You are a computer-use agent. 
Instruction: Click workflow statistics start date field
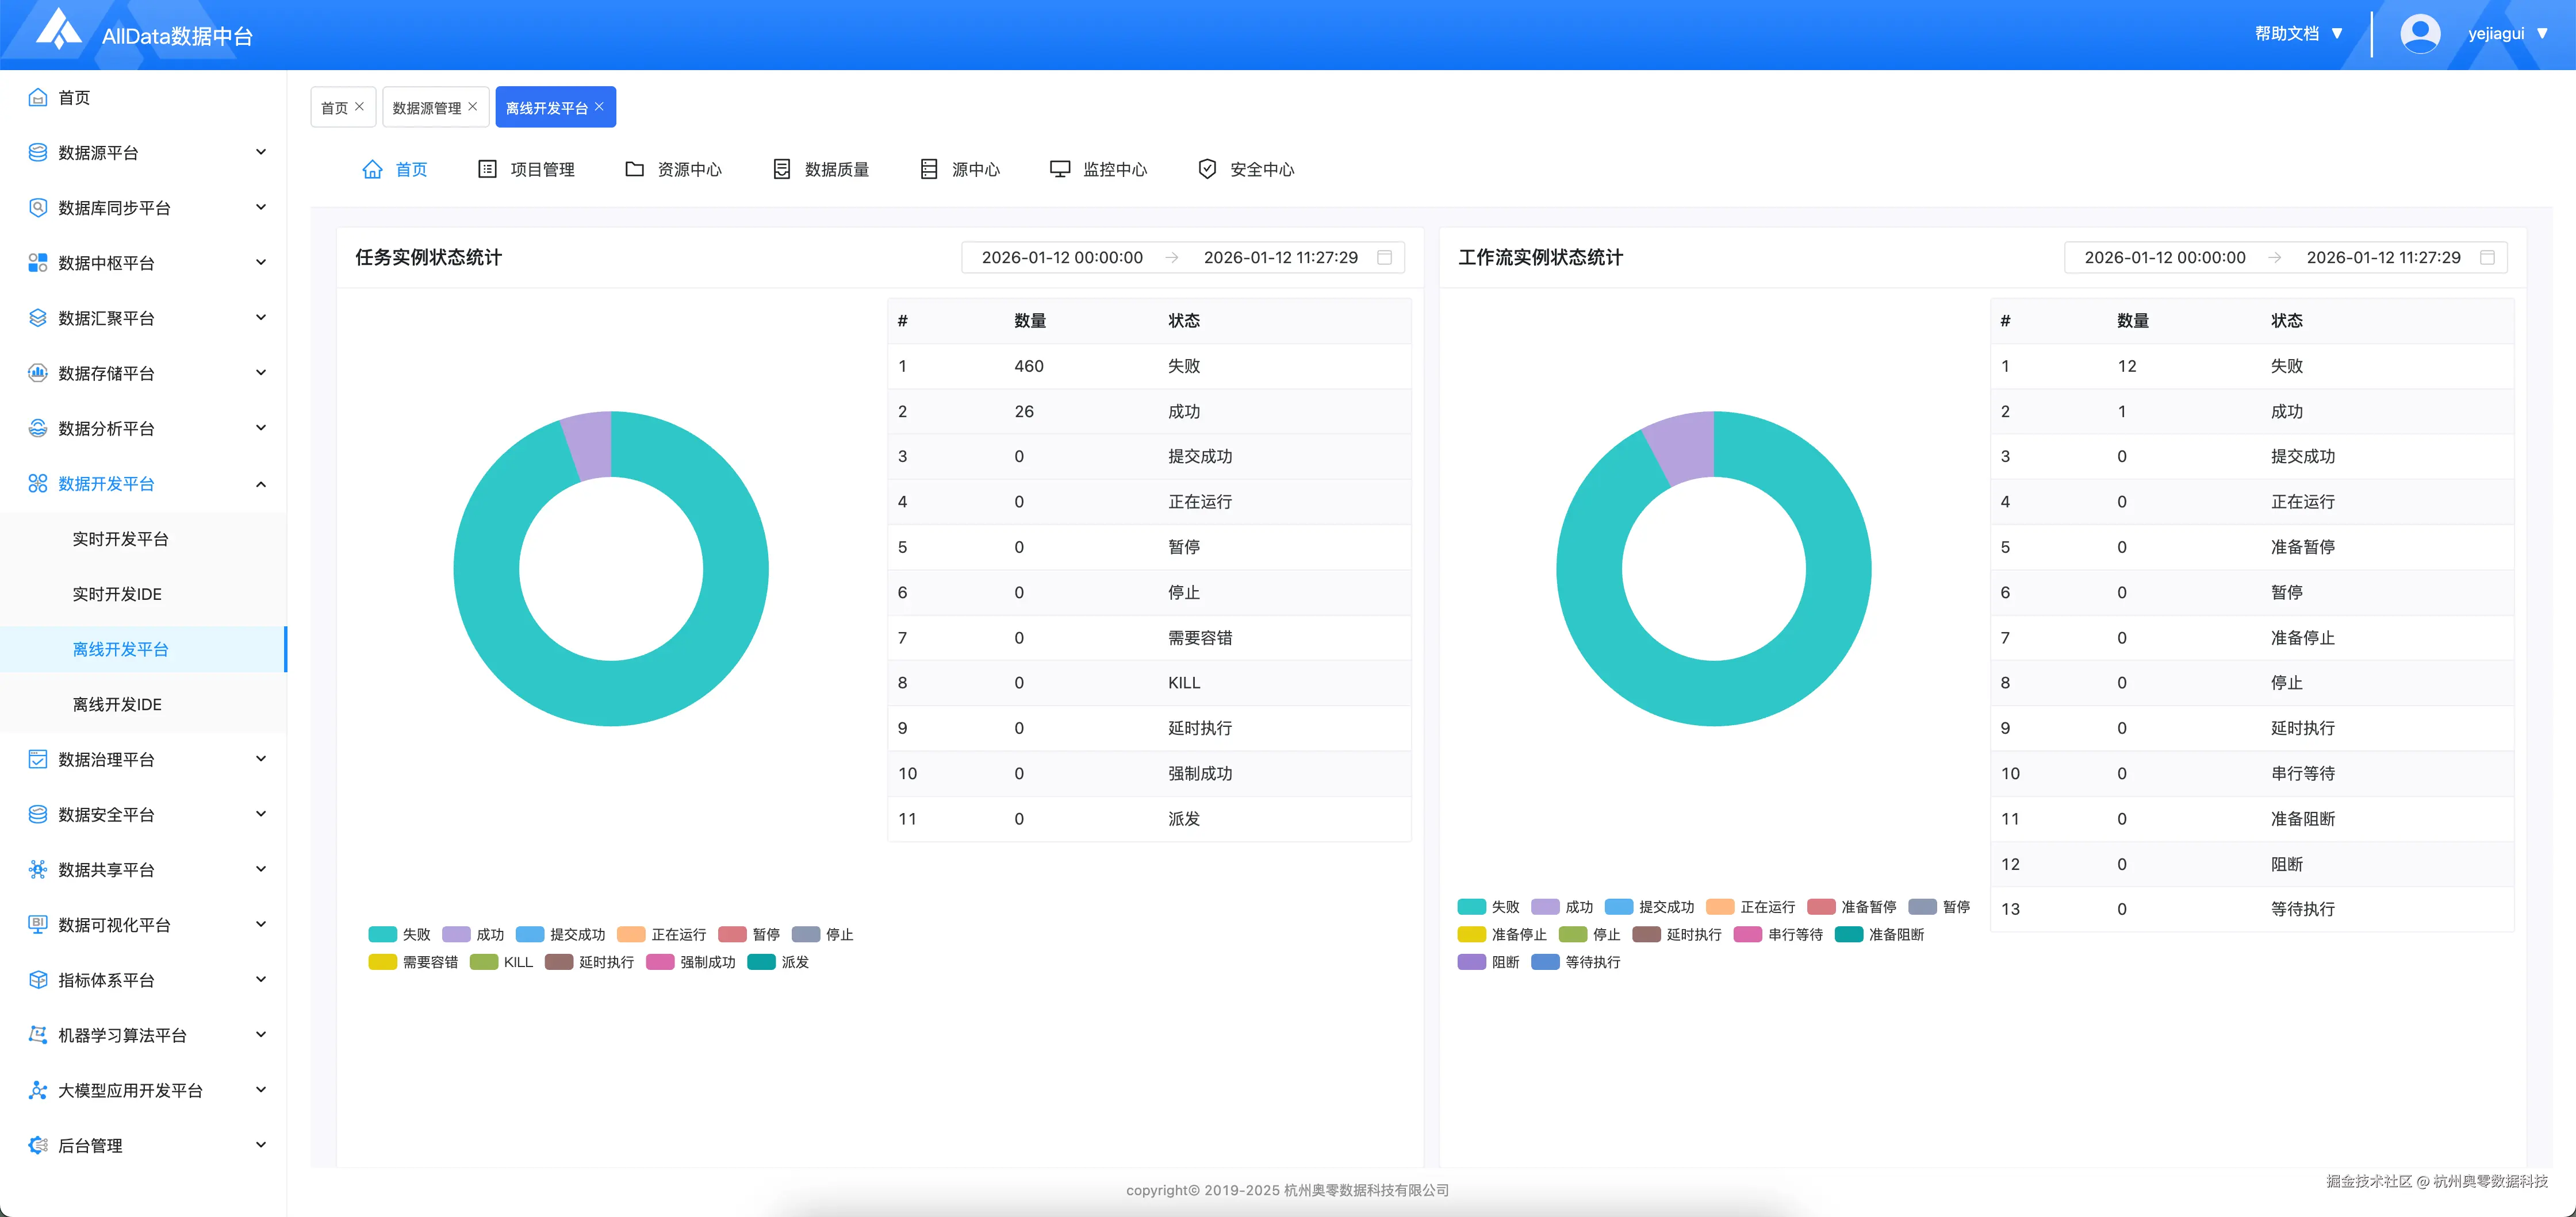tap(2164, 258)
